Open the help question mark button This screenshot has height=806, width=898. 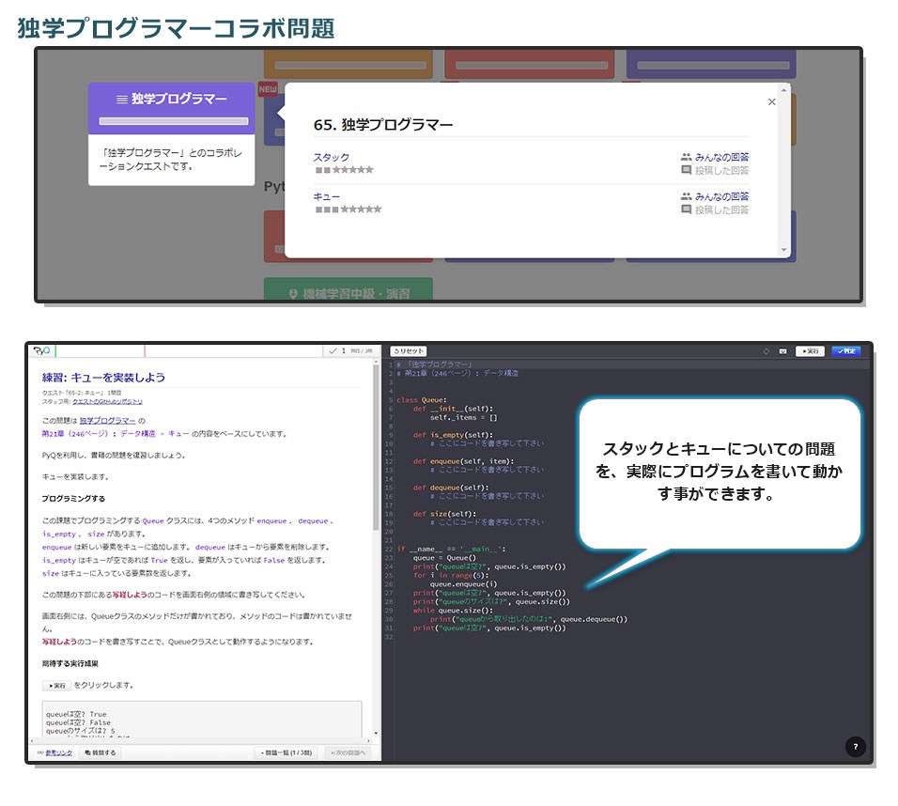[855, 747]
